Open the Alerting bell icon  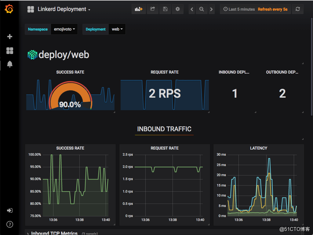[x=9, y=64]
